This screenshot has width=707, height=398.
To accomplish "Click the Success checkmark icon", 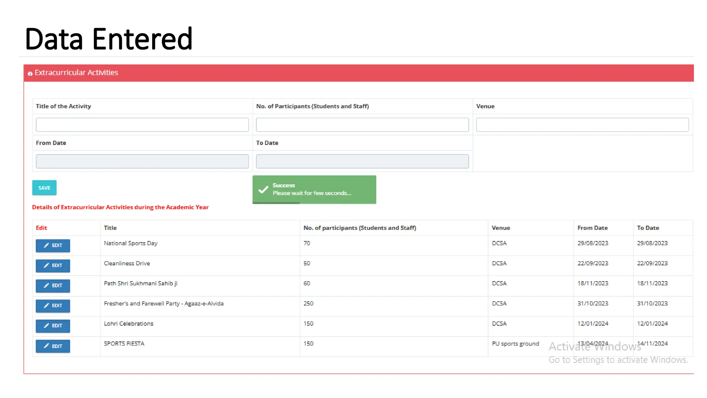I will point(263,189).
